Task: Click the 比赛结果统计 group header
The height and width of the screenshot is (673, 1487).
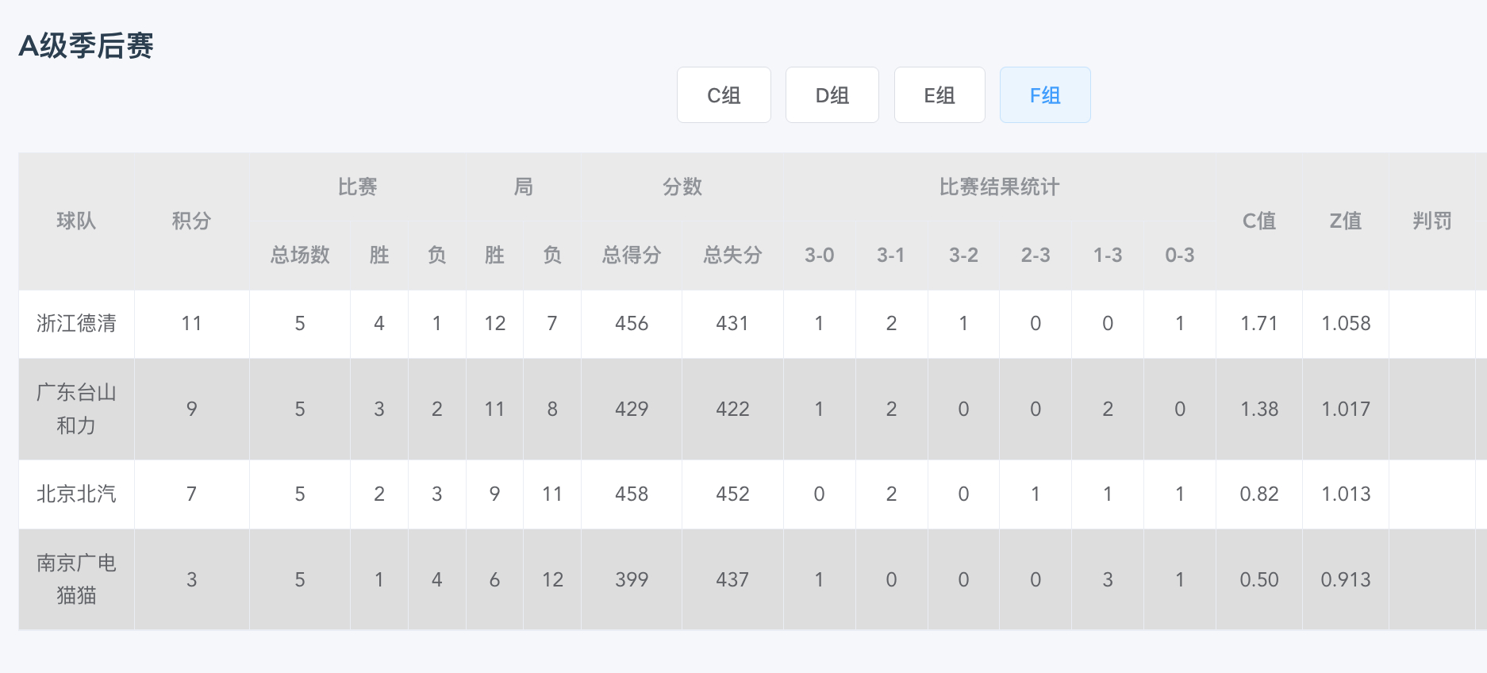Action: click(1000, 187)
